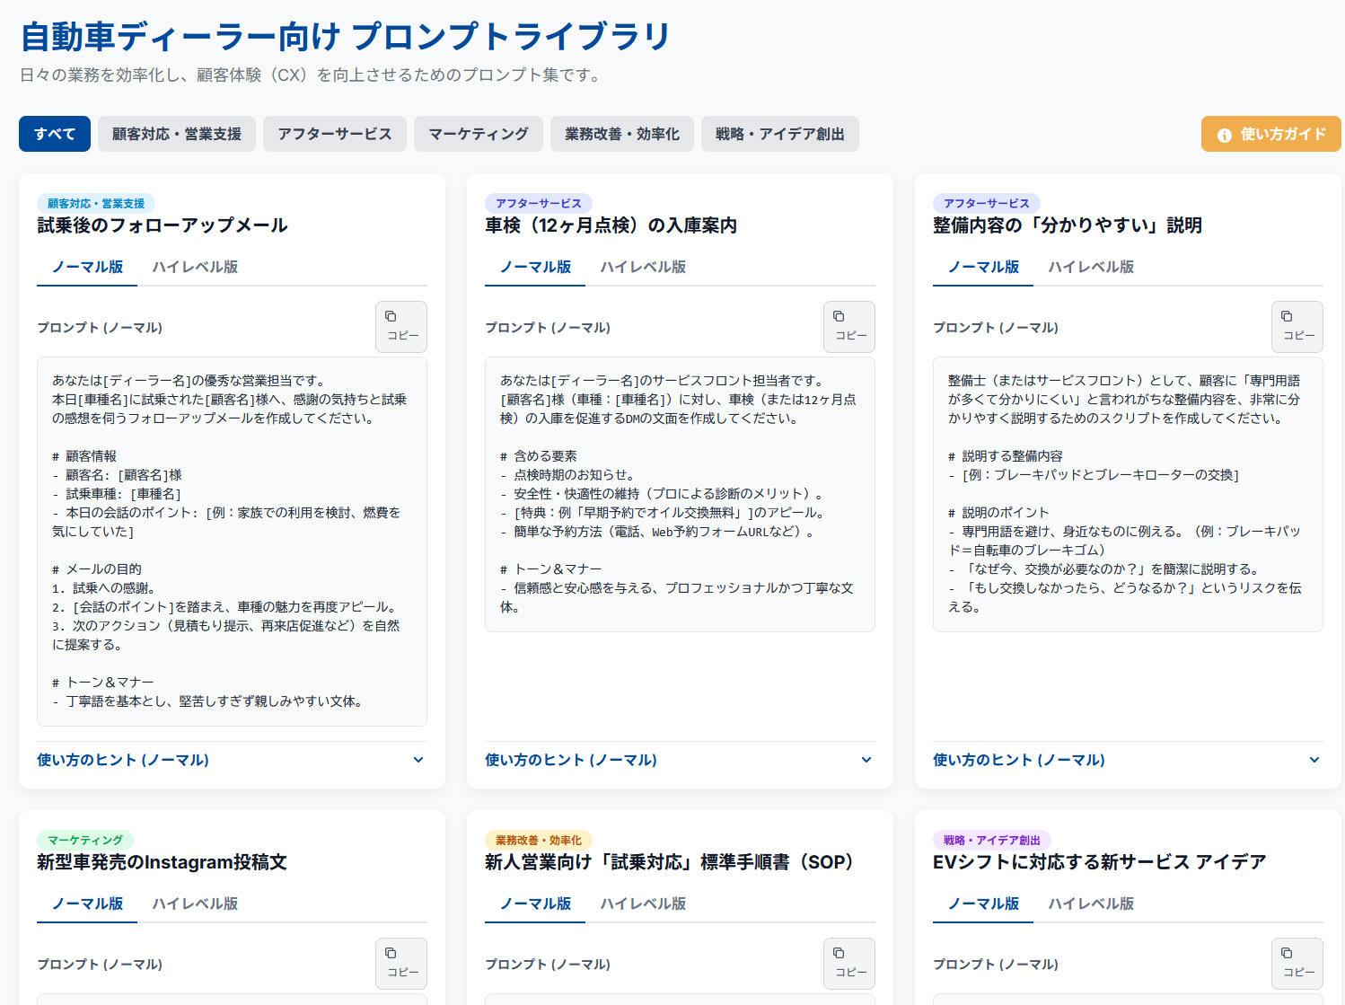This screenshot has height=1005, width=1345.
Task: Copy the 新人営業向け「試乗対応」標準手順書 prompt
Action: [x=848, y=963]
